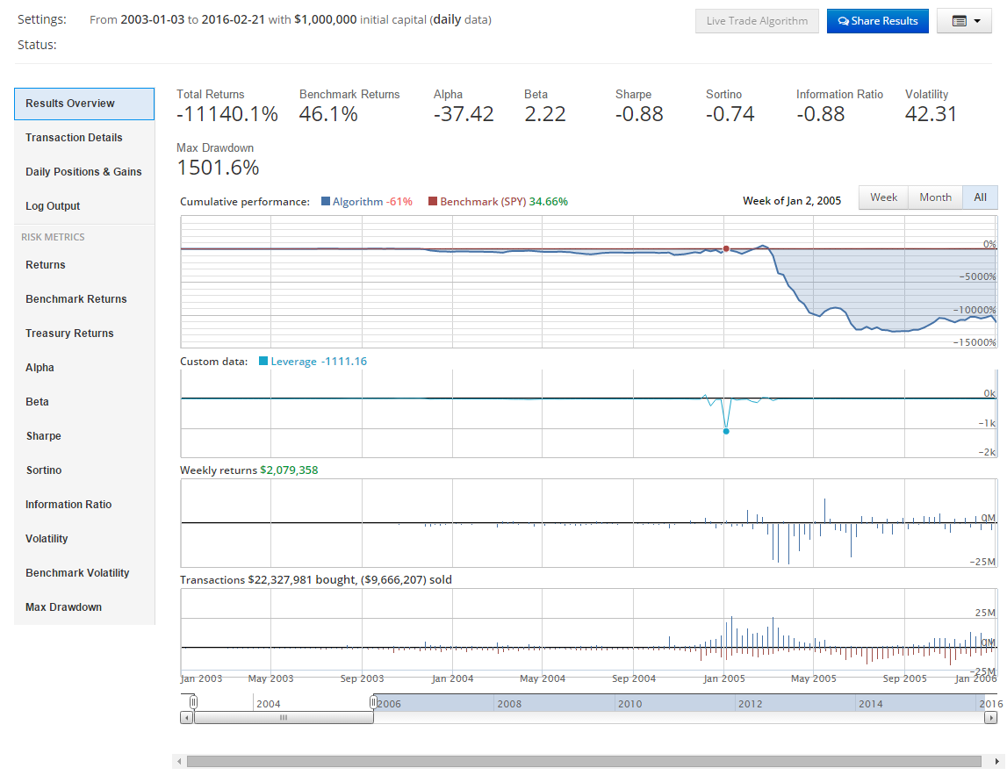The image size is (1007, 775).
Task: Select Daily Positions & Gains
Action: pos(83,172)
